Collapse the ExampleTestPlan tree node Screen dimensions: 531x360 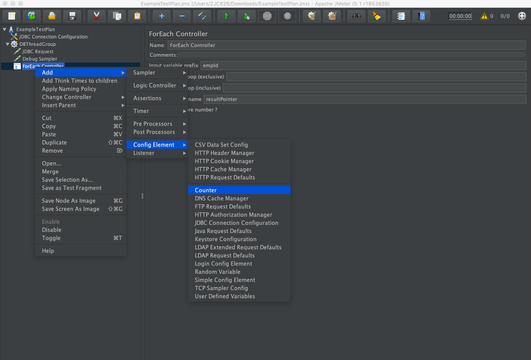coord(5,29)
